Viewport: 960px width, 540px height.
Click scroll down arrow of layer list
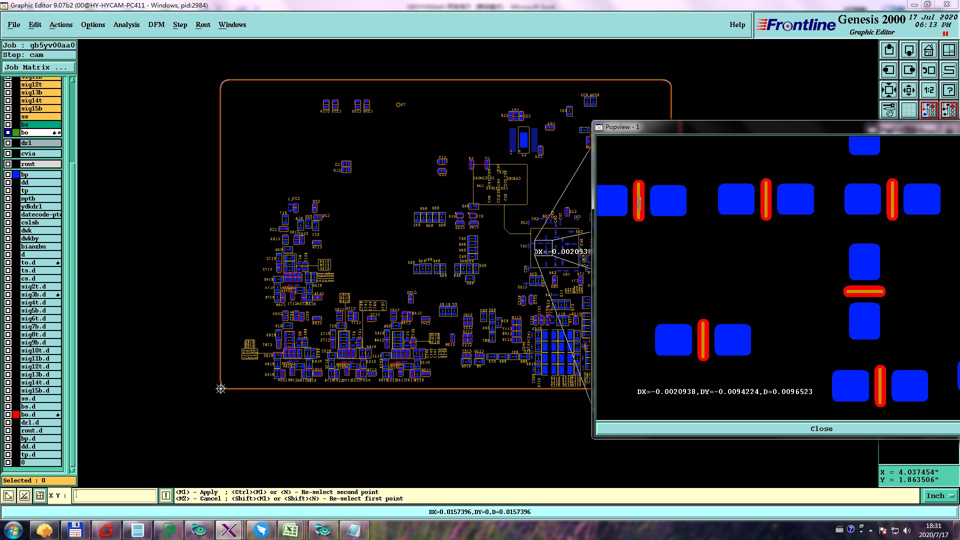(72, 470)
